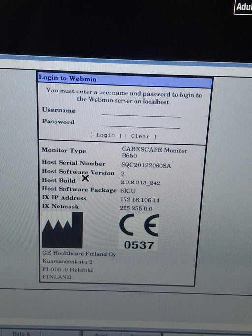Select the netmask value 255.255.0.0
252x336 pixels.
pyautogui.click(x=136, y=208)
